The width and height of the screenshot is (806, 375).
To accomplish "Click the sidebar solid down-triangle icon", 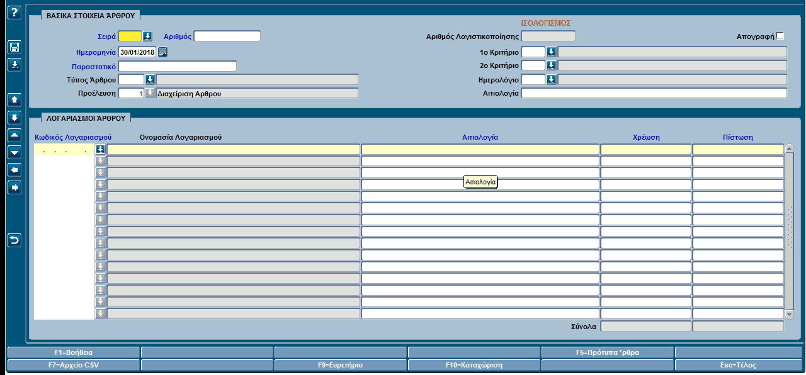I will pyautogui.click(x=14, y=152).
